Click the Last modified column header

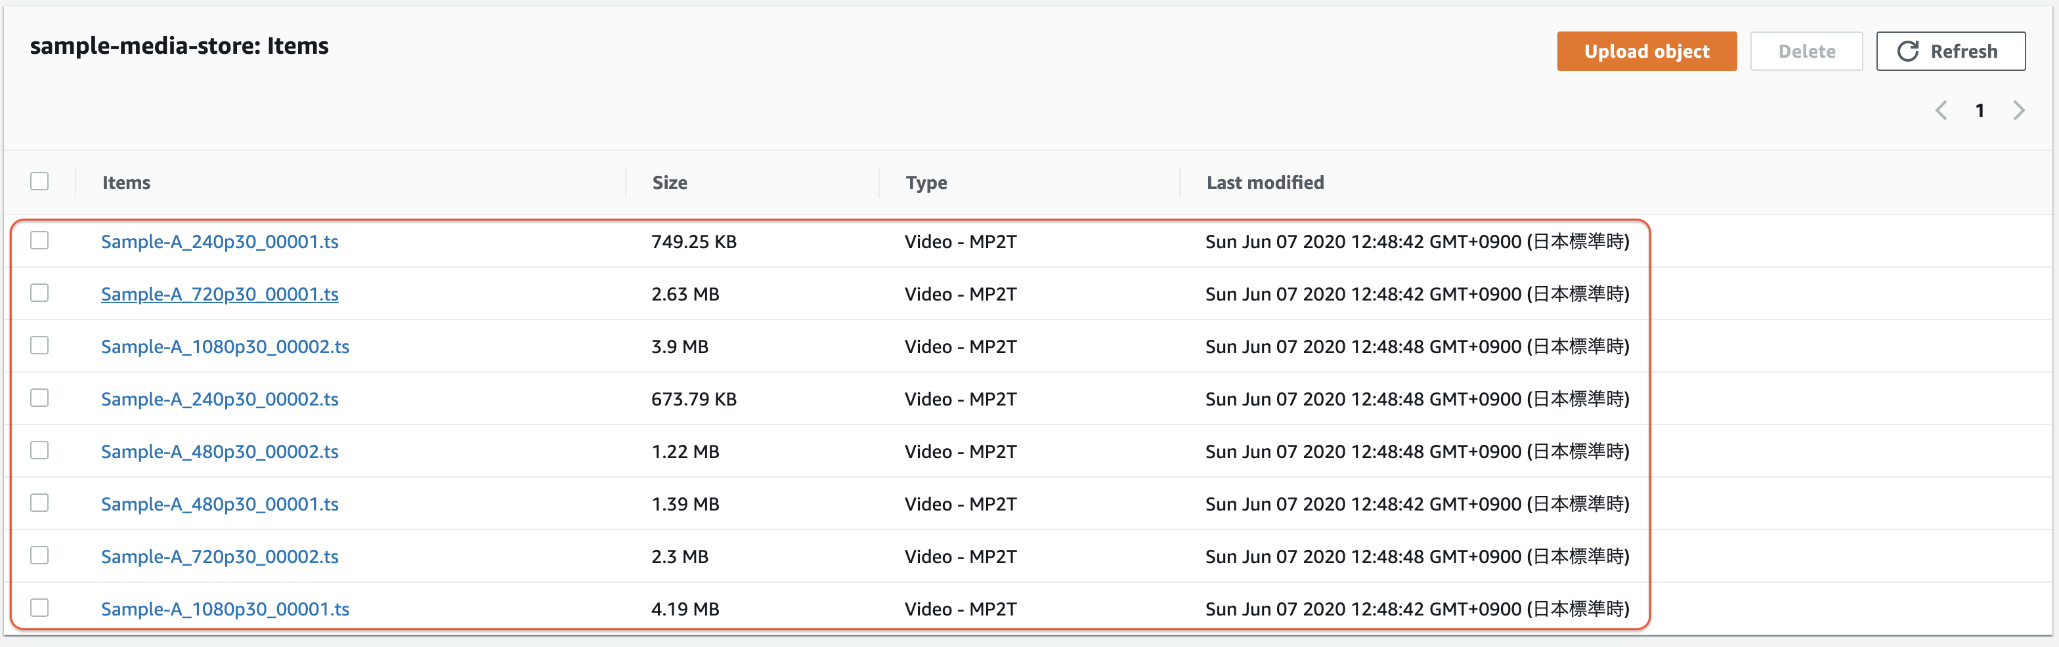click(1265, 183)
